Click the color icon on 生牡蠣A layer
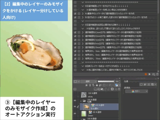 pyautogui.click(x=93, y=105)
